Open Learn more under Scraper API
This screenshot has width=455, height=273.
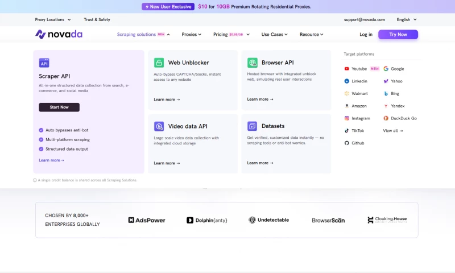[x=51, y=160]
